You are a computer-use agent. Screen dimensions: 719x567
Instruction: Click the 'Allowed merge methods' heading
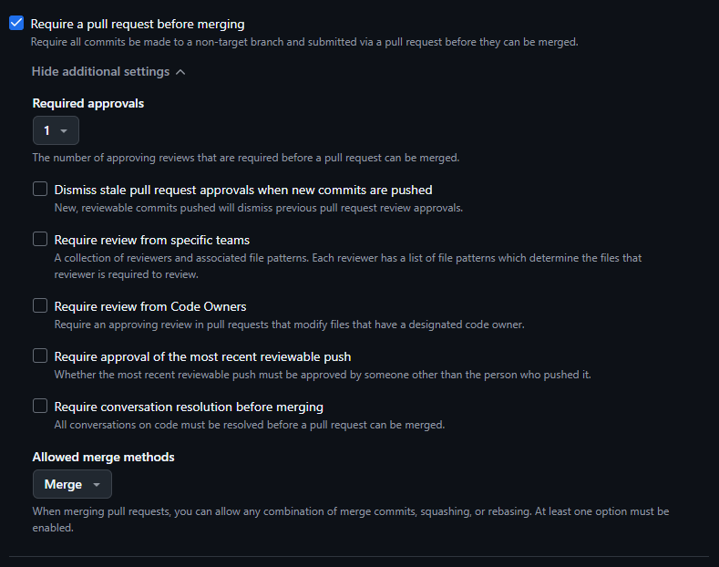point(103,457)
